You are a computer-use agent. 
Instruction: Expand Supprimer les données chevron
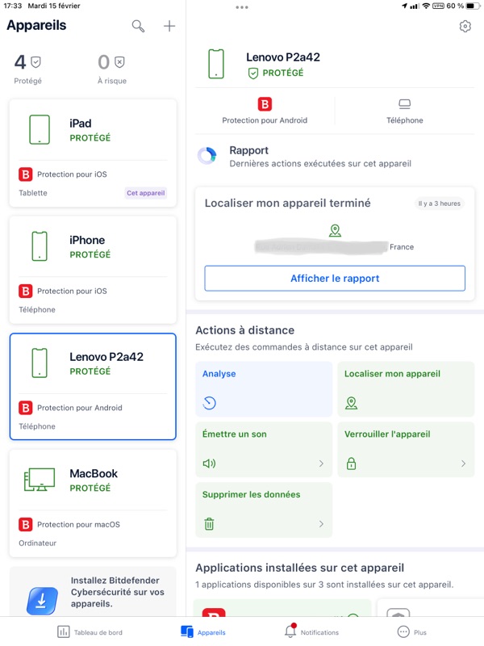pyautogui.click(x=321, y=524)
